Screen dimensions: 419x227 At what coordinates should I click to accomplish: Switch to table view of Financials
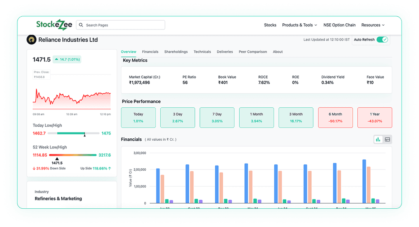pos(388,140)
